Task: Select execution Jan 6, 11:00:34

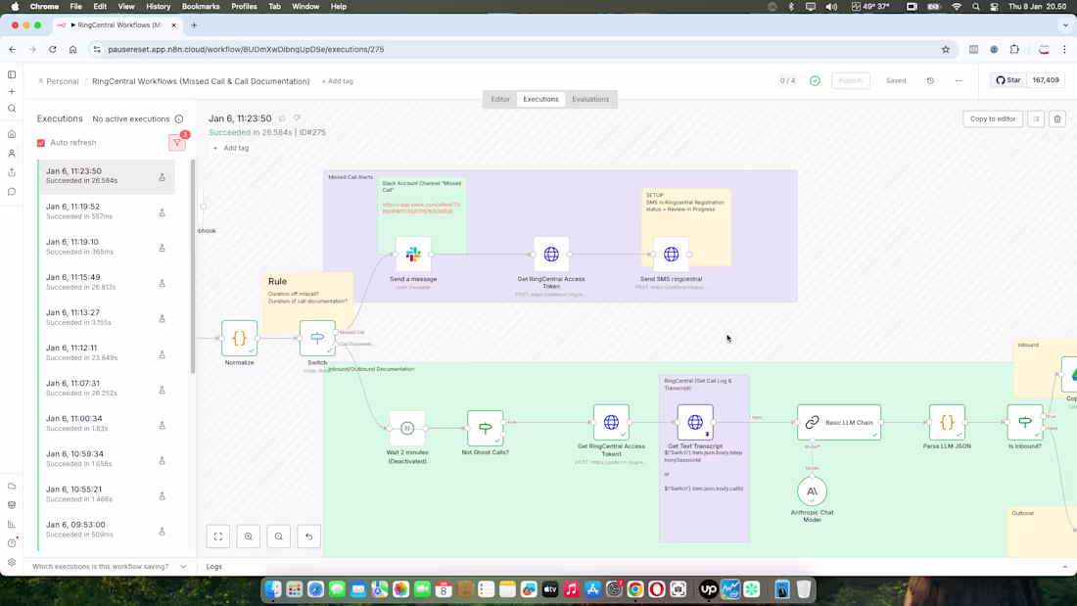Action: click(107, 423)
